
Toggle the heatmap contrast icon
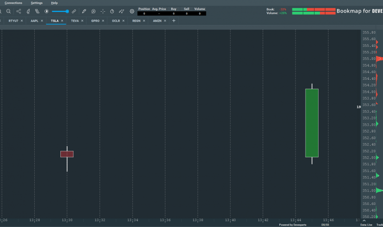[46, 11]
